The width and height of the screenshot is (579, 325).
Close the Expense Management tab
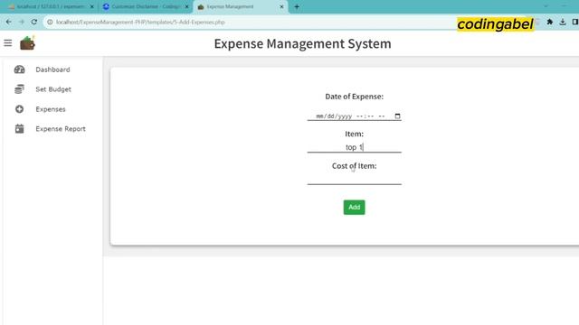click(281, 6)
